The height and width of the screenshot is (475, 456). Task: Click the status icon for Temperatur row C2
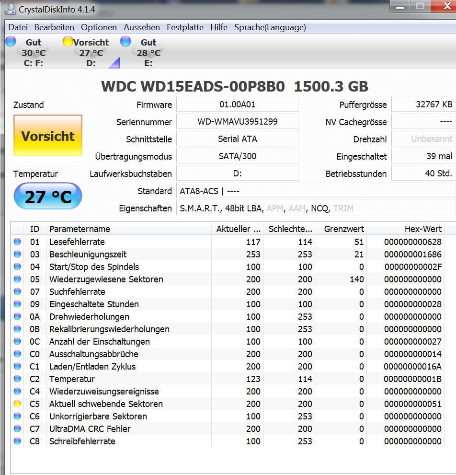[17, 379]
